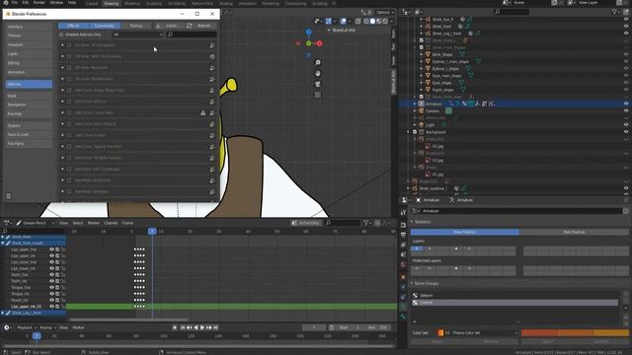This screenshot has width=632, height=355.
Task: Toggle viewport overlays icon
Action: [x=344, y=21]
